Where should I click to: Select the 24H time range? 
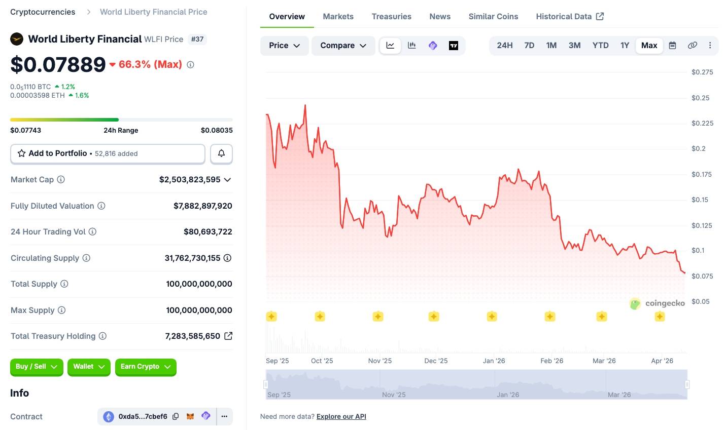[x=504, y=46]
